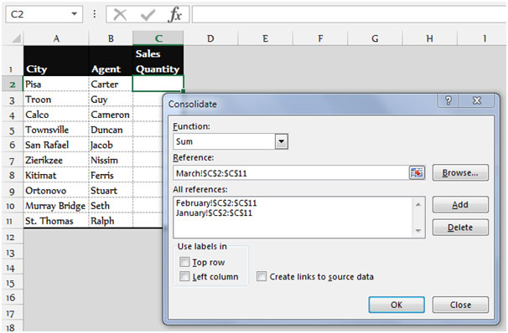Click agent cell Nissim
508x333 pixels.
pos(111,160)
